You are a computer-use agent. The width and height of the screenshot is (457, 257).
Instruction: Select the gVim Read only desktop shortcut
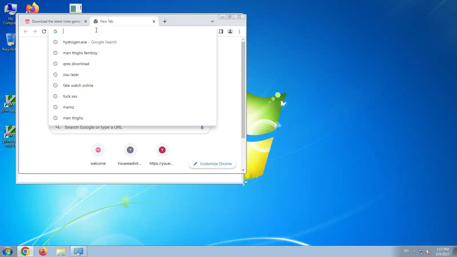pyautogui.click(x=9, y=136)
